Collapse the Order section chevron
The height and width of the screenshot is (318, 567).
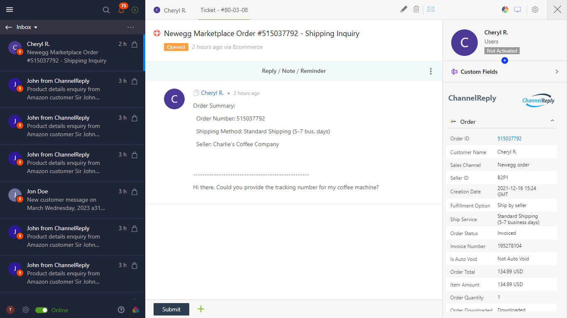[x=552, y=121]
